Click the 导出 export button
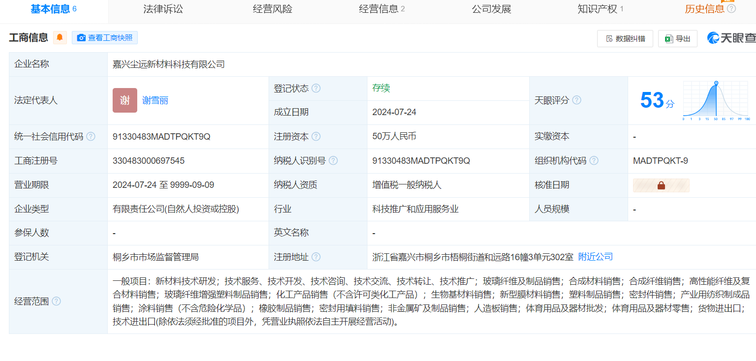The height and width of the screenshot is (361, 756). (678, 39)
